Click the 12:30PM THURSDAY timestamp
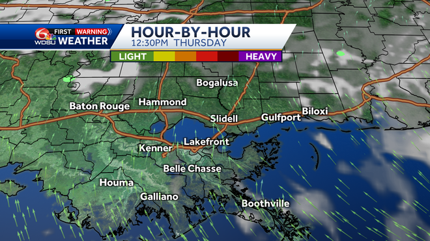Screen dimensions: 430x241 179,43
